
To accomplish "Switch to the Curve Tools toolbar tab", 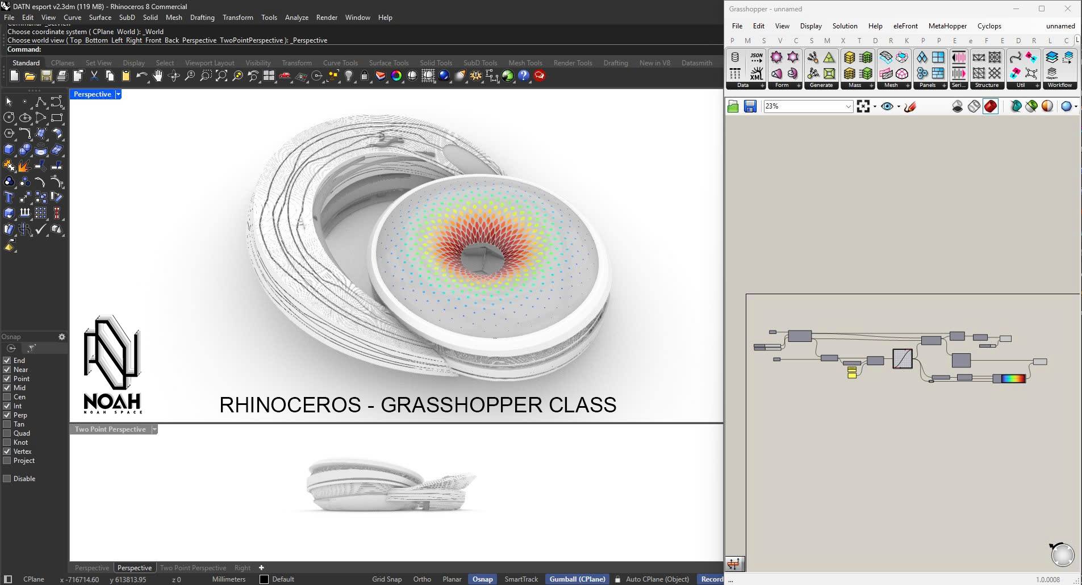I will (340, 63).
